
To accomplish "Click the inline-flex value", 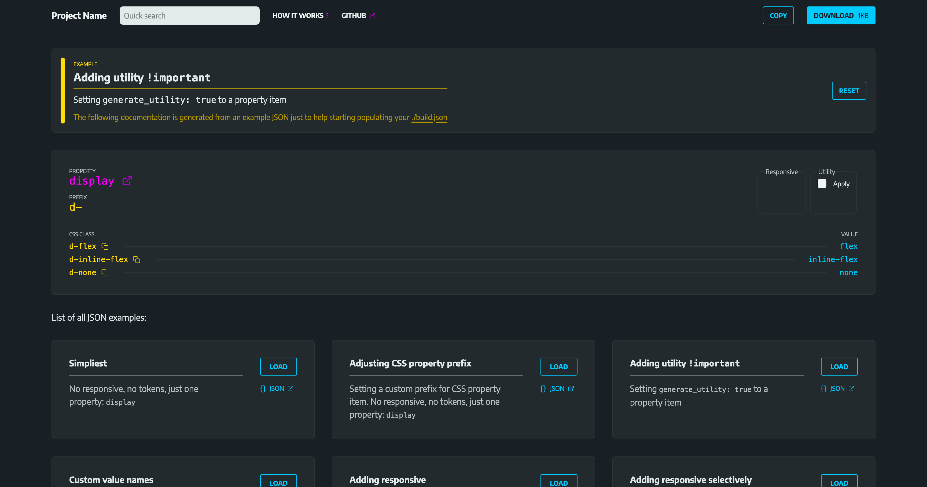I will click(833, 260).
